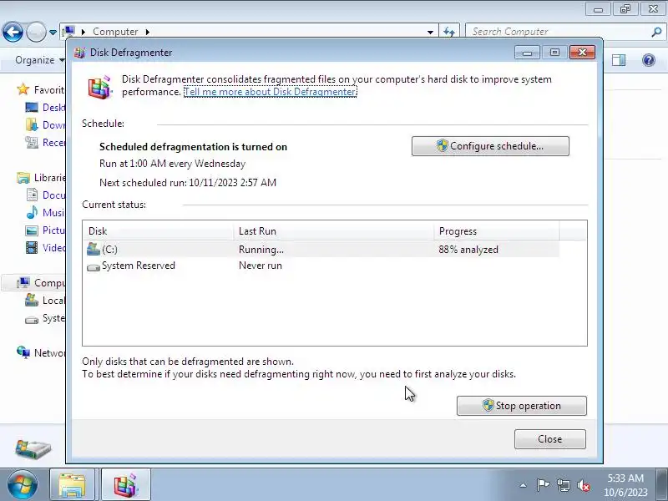
Task: Open the Windows Start button
Action: coord(22,485)
